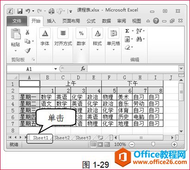Switch to the Sheet3 worksheet tab
Screen dimensions: 190x170
(x=83, y=138)
